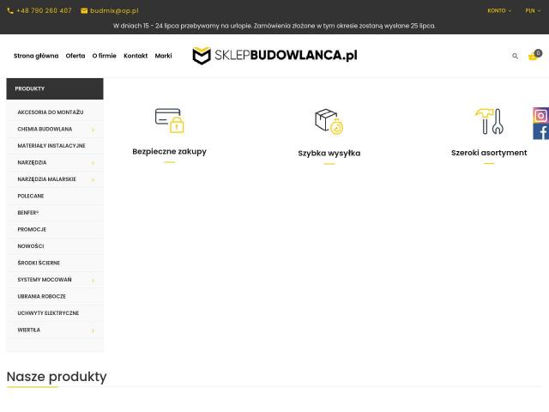The height and width of the screenshot is (412, 549).
Task: Go to Strona główna
Action: point(36,56)
